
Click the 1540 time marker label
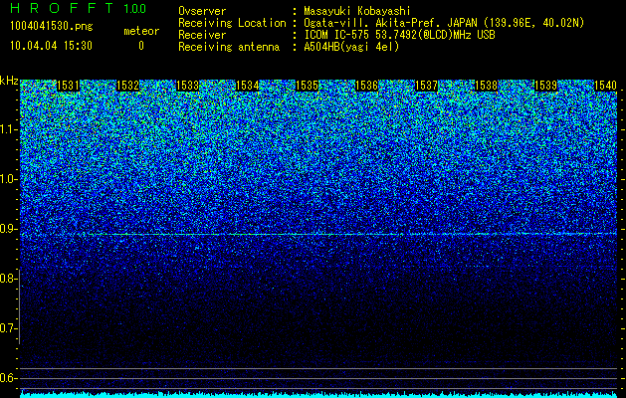pos(606,86)
